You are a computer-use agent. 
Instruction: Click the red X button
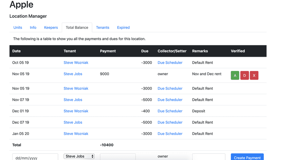254,75
